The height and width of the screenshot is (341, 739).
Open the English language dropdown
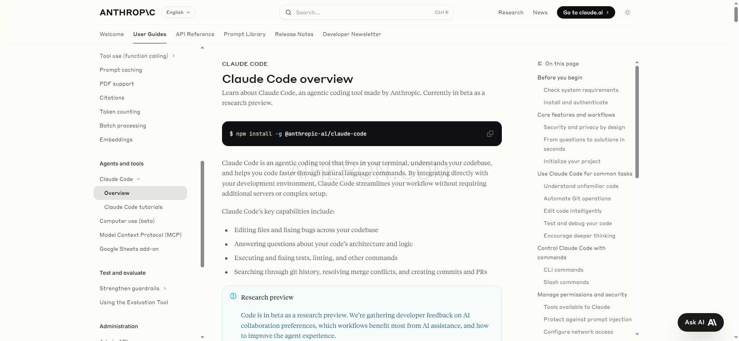pyautogui.click(x=179, y=12)
